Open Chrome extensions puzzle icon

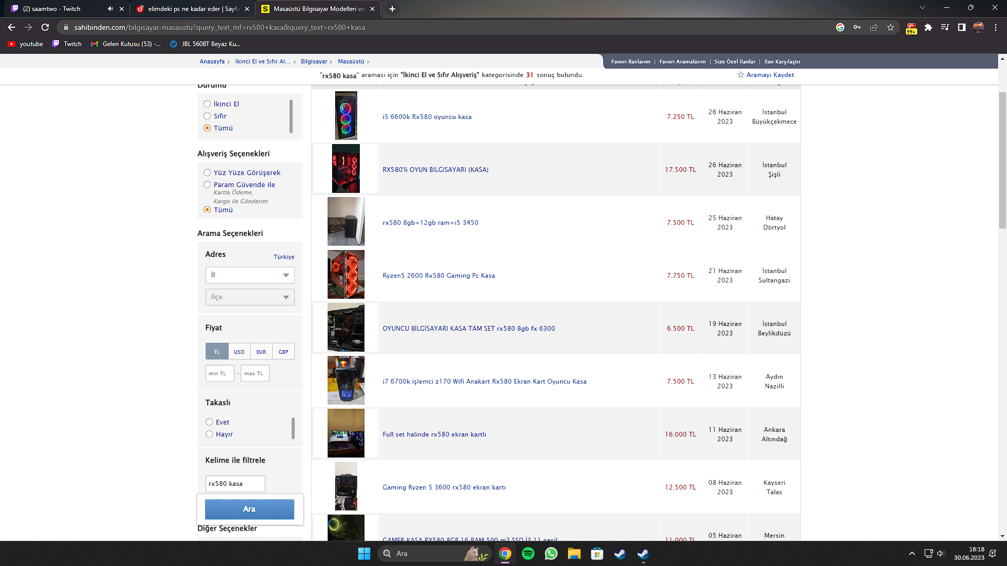pyautogui.click(x=928, y=27)
